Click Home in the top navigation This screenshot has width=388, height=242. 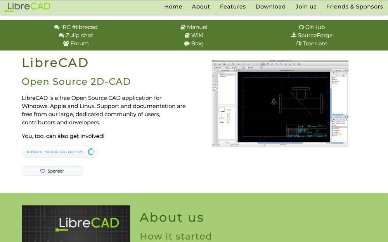pos(173,7)
